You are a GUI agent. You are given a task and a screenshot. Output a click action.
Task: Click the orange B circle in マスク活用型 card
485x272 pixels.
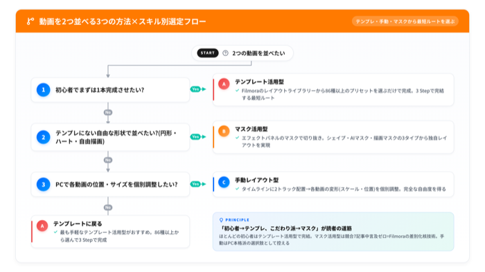[224, 131]
